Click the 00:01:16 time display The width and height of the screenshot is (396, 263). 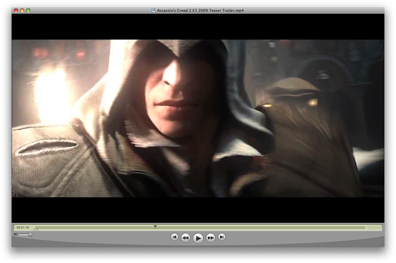click(23, 228)
